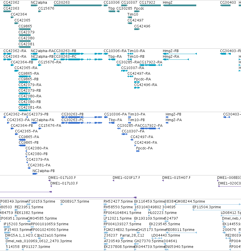
Task: Click transcript label Tim10-RA
Action: tap(136, 51)
